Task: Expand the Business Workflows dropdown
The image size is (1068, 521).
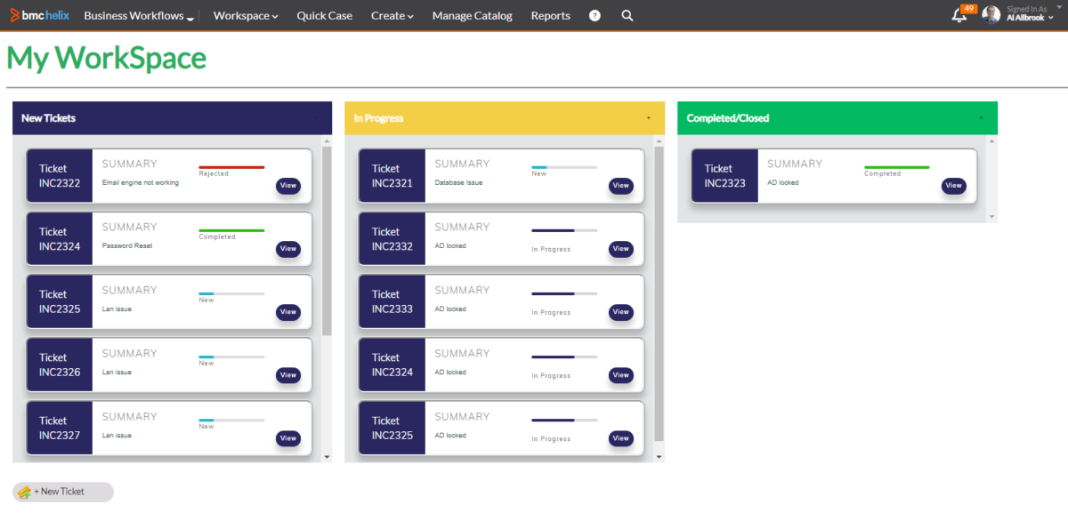Action: click(x=139, y=16)
